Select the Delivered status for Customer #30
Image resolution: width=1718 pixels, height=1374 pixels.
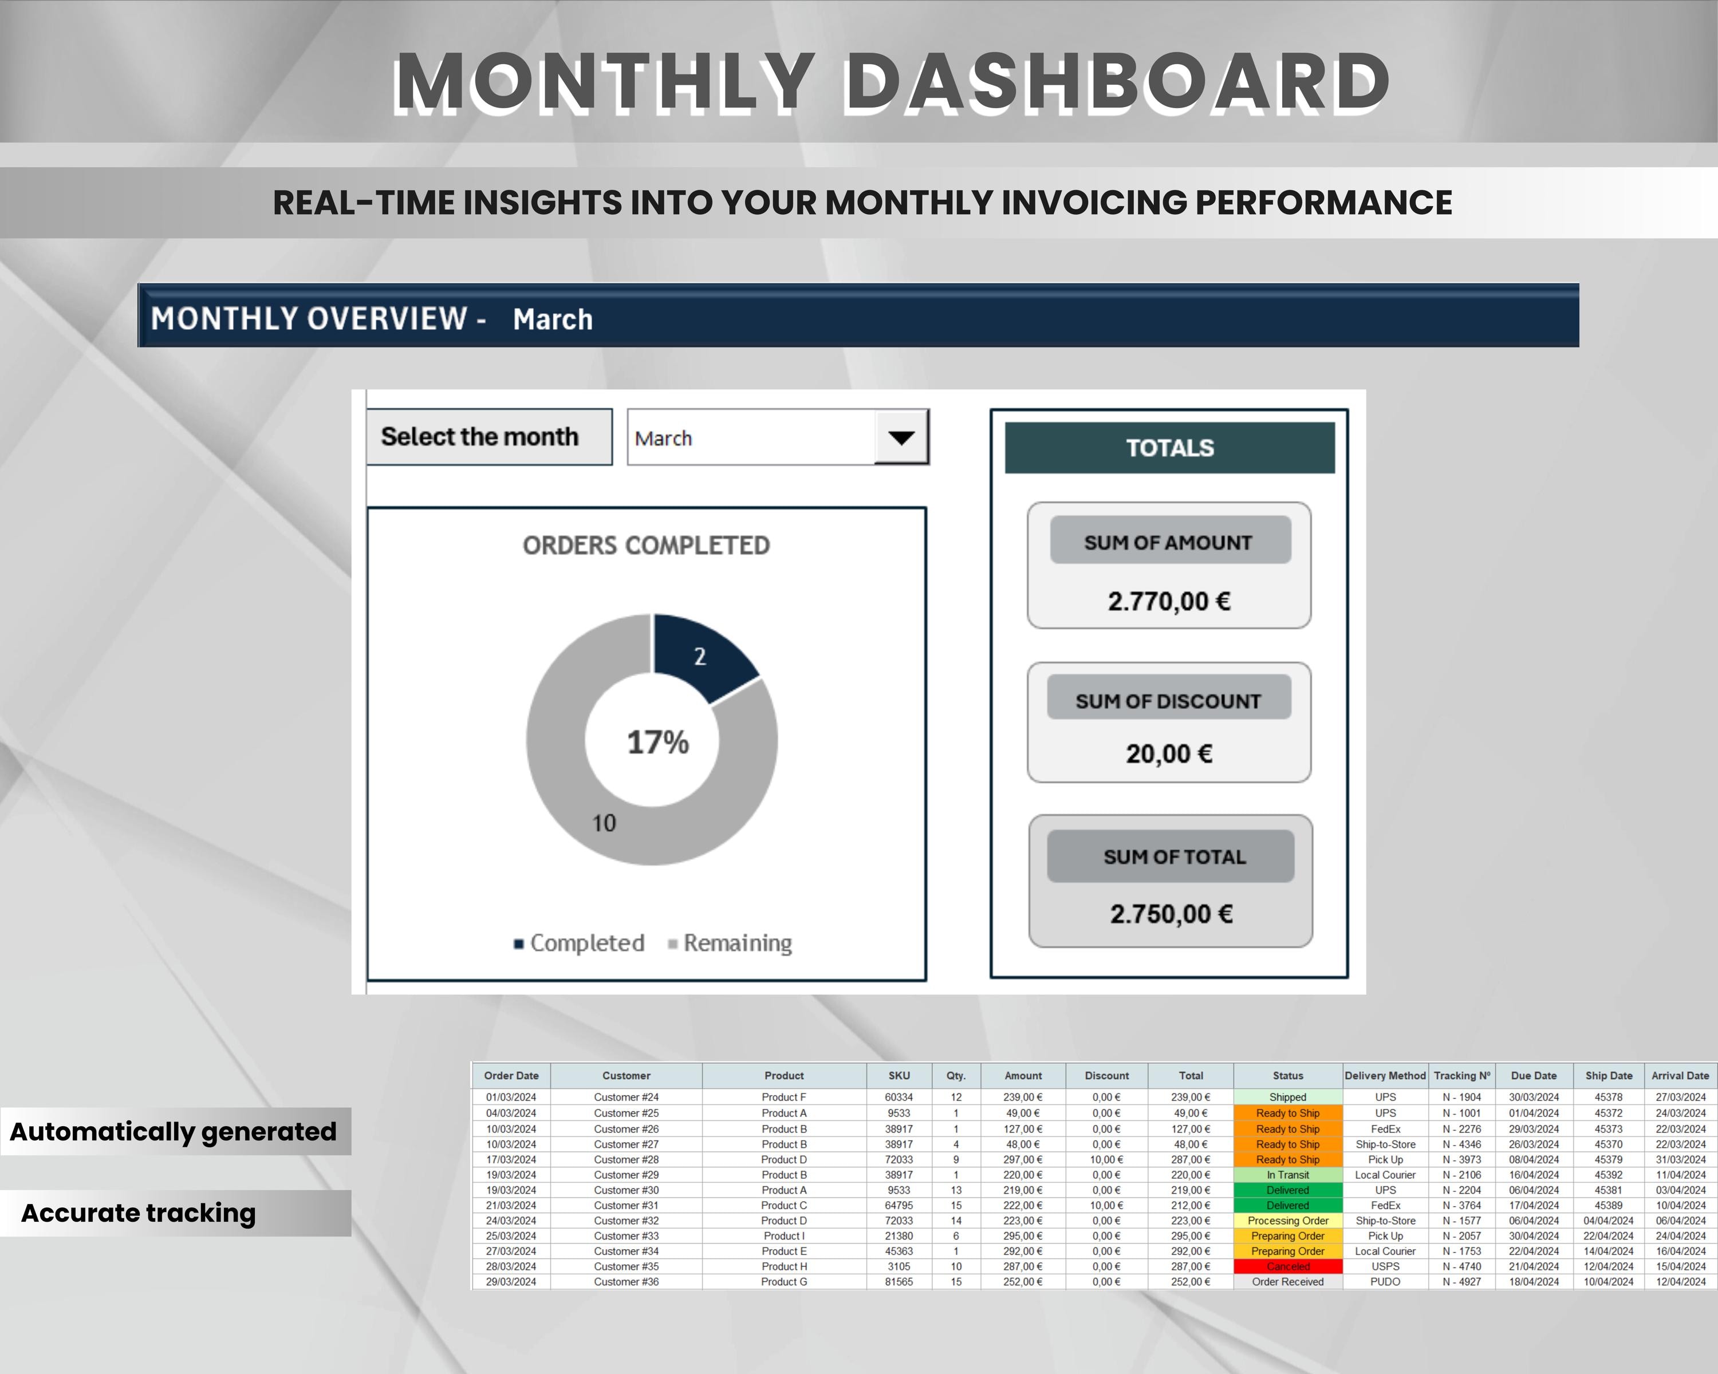(1288, 1190)
